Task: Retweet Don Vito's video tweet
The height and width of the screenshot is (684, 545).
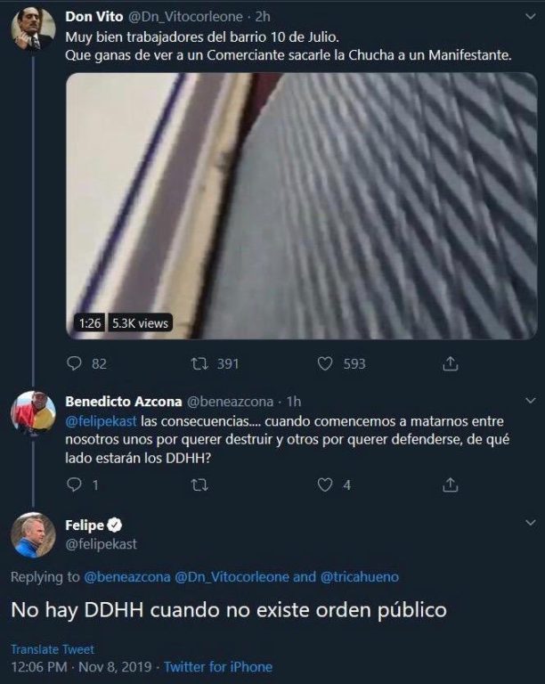Action: tap(200, 363)
